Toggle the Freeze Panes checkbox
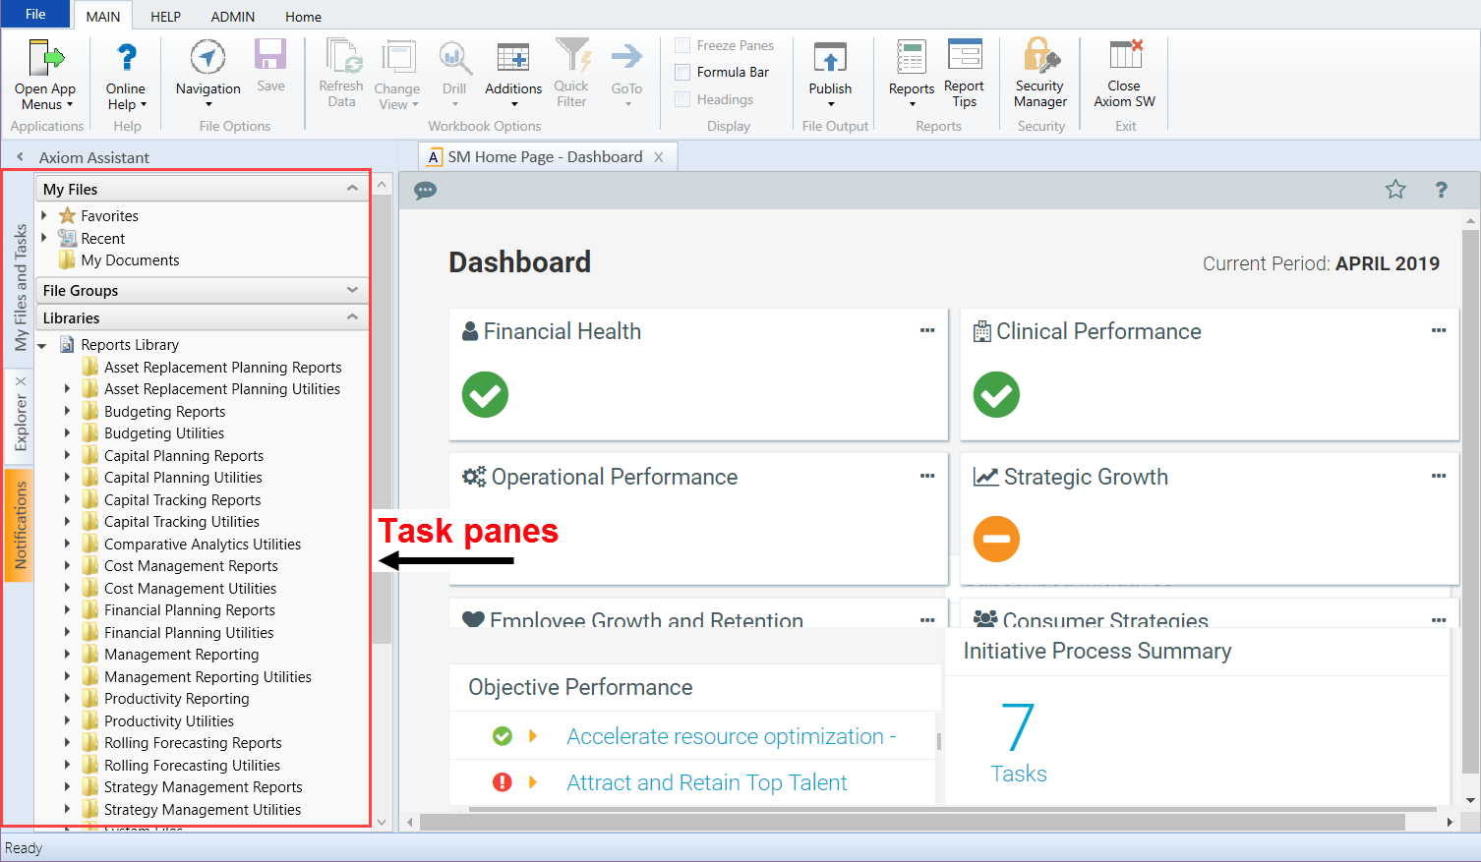Image resolution: width=1481 pixels, height=862 pixels. click(682, 45)
